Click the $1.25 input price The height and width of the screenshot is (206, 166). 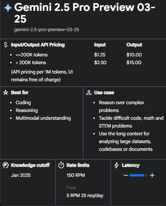(x=100, y=55)
